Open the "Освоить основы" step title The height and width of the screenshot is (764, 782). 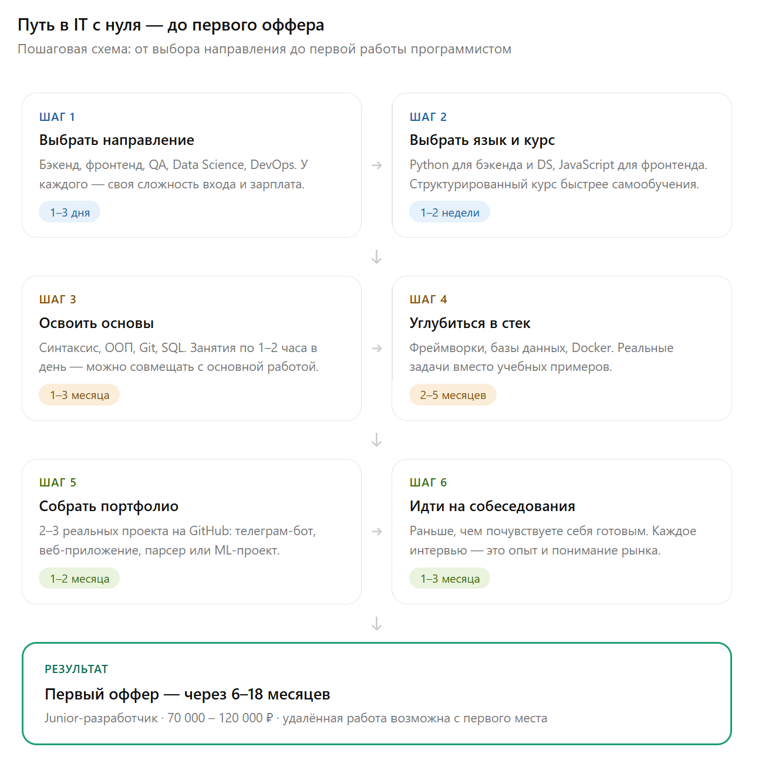click(x=97, y=323)
